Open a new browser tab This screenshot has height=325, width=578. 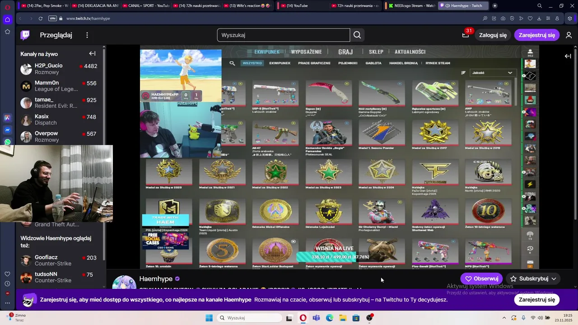(x=495, y=6)
